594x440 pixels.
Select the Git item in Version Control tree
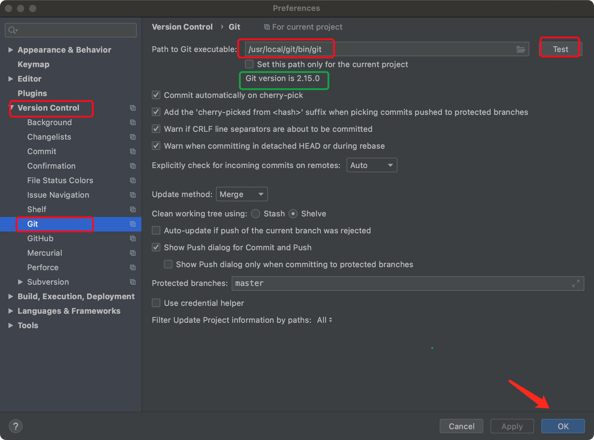pos(71,224)
